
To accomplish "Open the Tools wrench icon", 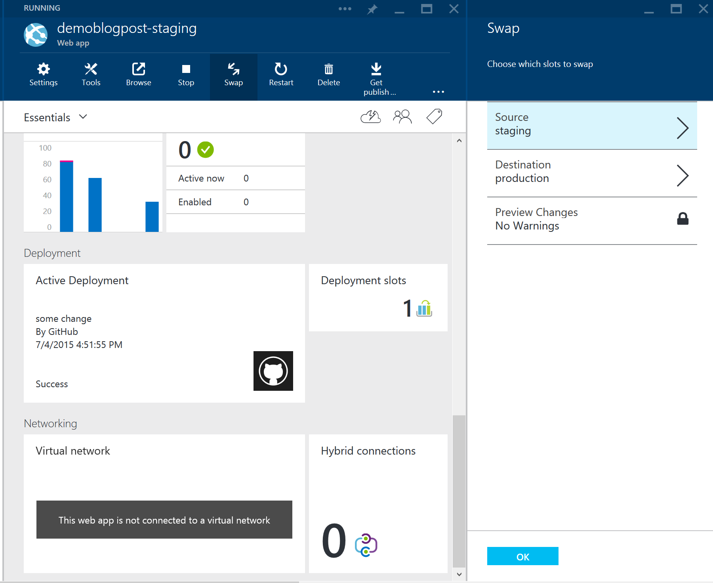I will [91, 75].
